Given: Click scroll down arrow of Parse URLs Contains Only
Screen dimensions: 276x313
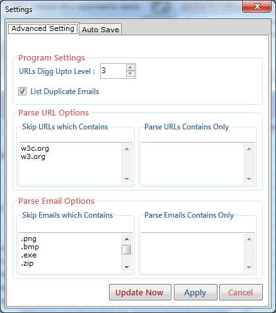Looking at the screenshot, I should [x=249, y=179].
